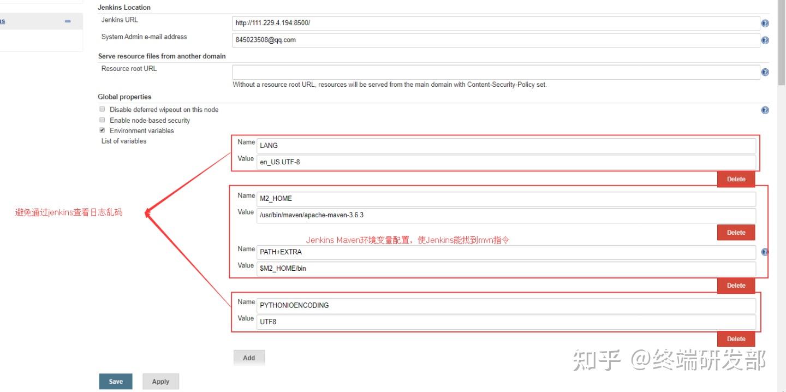This screenshot has height=392, width=786.
Task: Delete the LANG environment variable
Action: point(736,179)
